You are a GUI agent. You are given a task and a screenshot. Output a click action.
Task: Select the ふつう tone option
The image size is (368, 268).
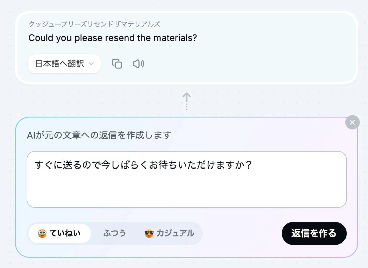(x=115, y=233)
